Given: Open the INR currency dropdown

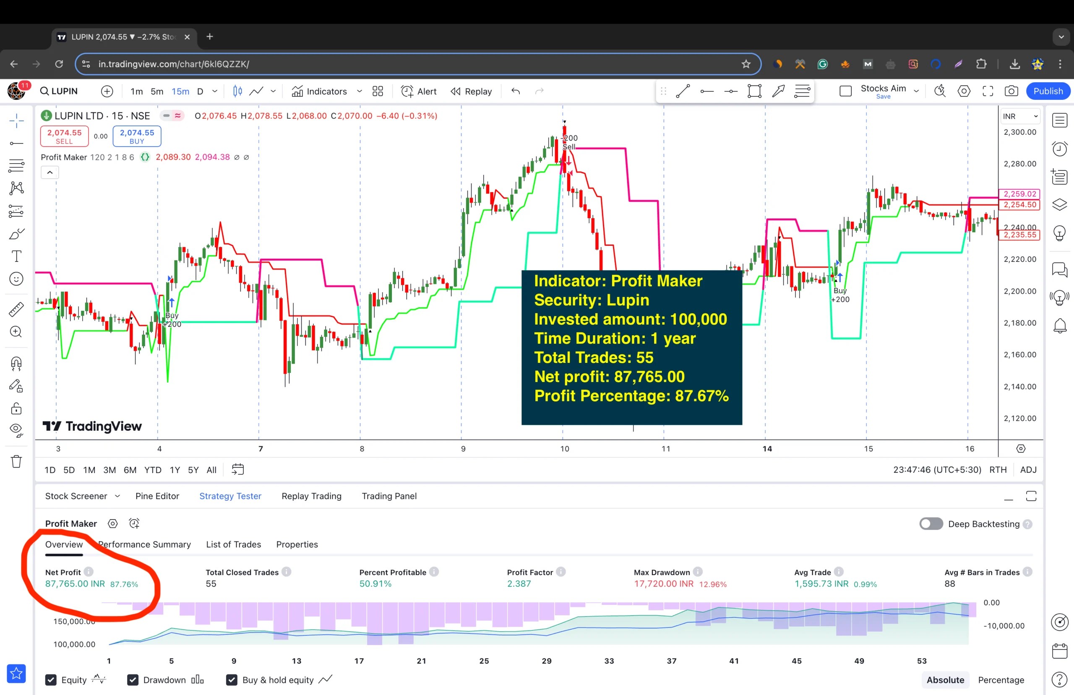Looking at the screenshot, I should click(x=1020, y=117).
